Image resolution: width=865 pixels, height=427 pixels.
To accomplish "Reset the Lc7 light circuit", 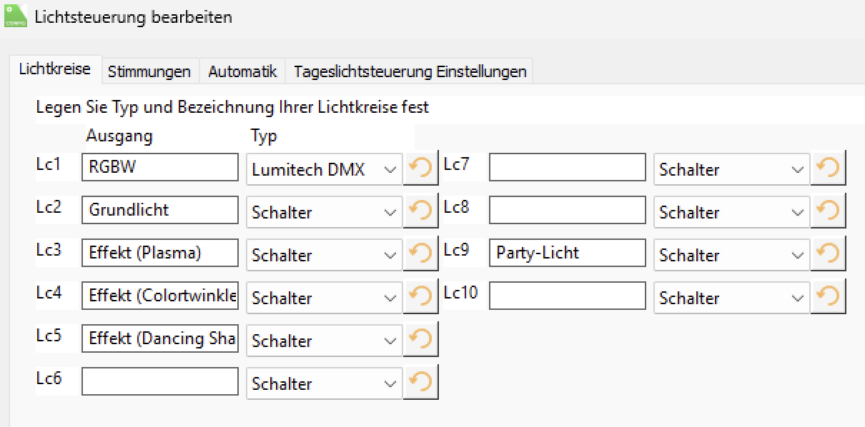I will point(828,169).
